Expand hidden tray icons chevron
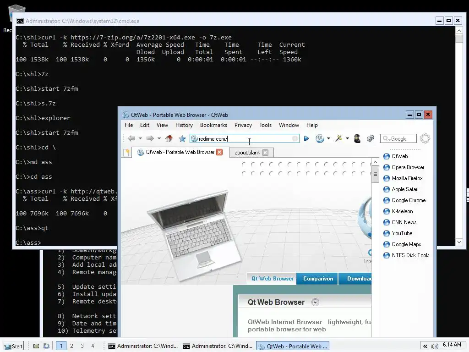 pyautogui.click(x=425, y=346)
